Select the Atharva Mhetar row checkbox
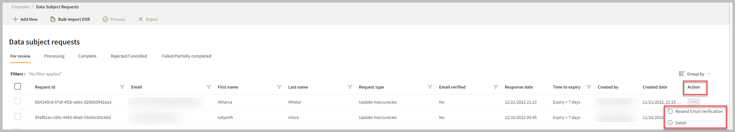 [18, 101]
